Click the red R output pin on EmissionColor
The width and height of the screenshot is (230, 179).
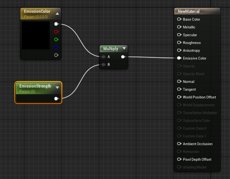(56, 32)
